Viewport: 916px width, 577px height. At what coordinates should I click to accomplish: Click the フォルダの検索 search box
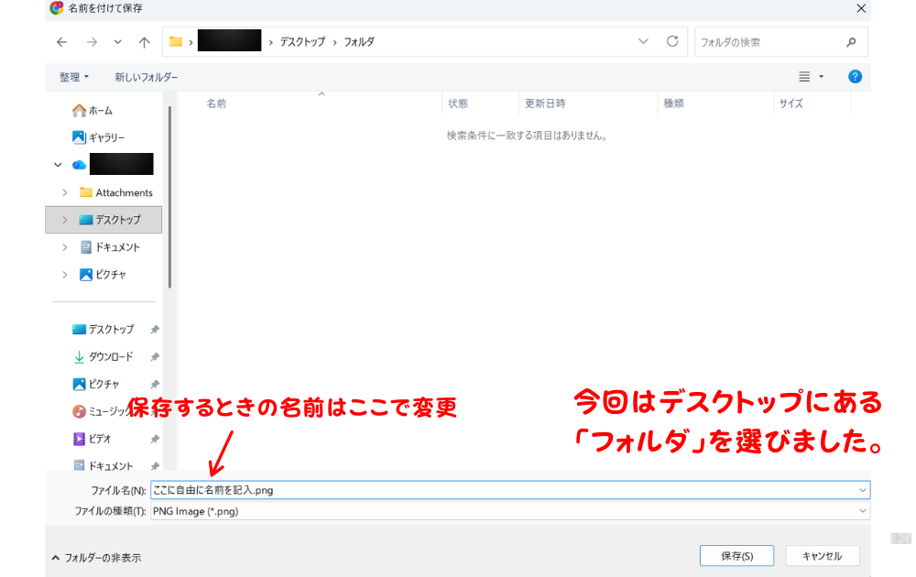(768, 42)
